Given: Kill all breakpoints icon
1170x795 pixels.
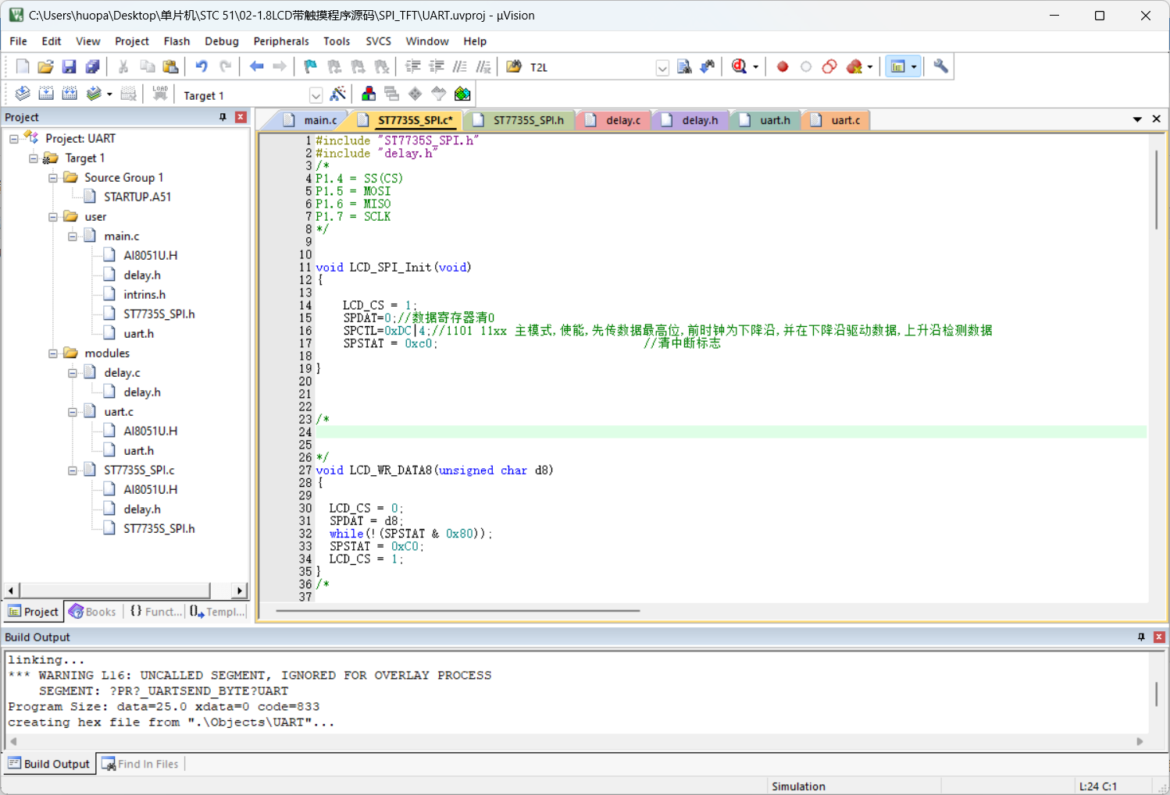Looking at the screenshot, I should pyautogui.click(x=854, y=67).
